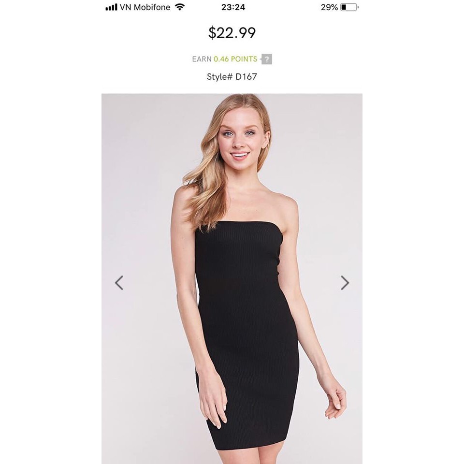Viewport: 464px width, 464px height.
Task: Tap the cellular signal bars icon
Action: [x=112, y=7]
